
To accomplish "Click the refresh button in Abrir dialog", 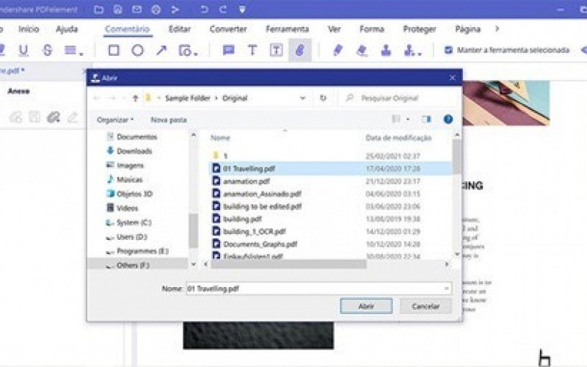I will tap(323, 98).
